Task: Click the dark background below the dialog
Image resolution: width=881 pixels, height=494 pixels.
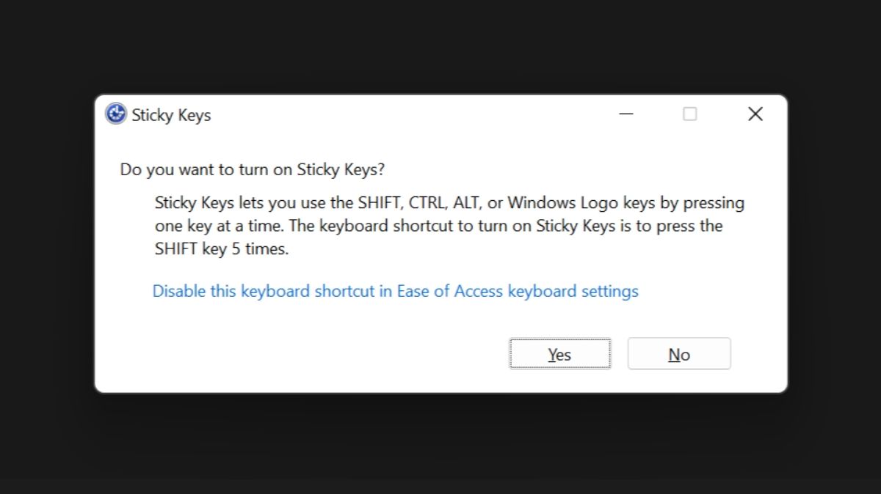Action: 440,440
